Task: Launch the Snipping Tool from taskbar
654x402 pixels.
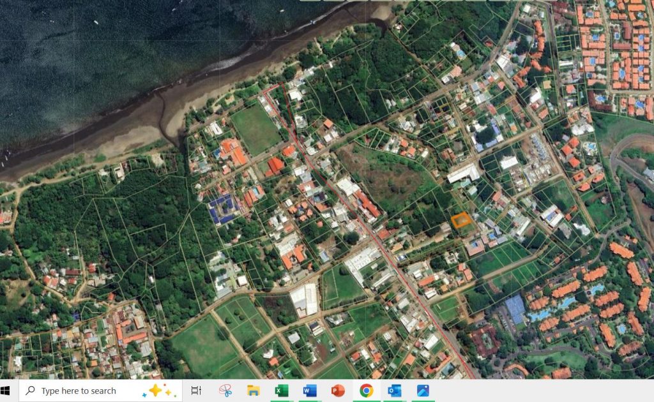Action: [x=225, y=391]
